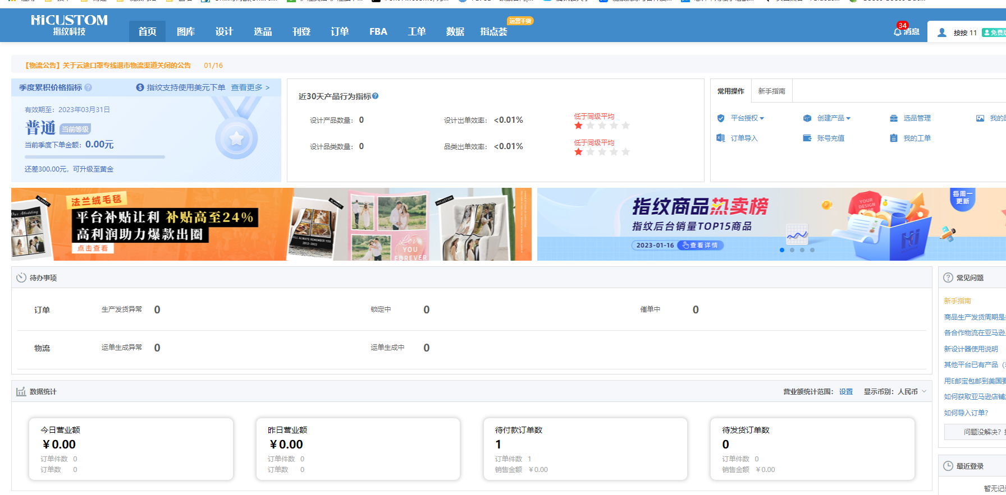Open 工单 ticket menu

coord(417,31)
